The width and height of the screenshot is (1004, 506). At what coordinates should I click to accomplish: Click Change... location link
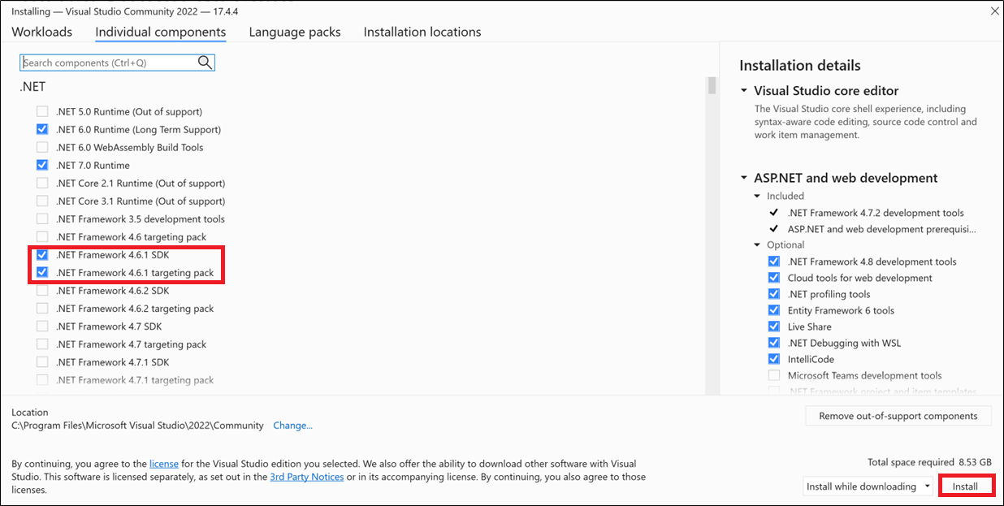coord(292,426)
